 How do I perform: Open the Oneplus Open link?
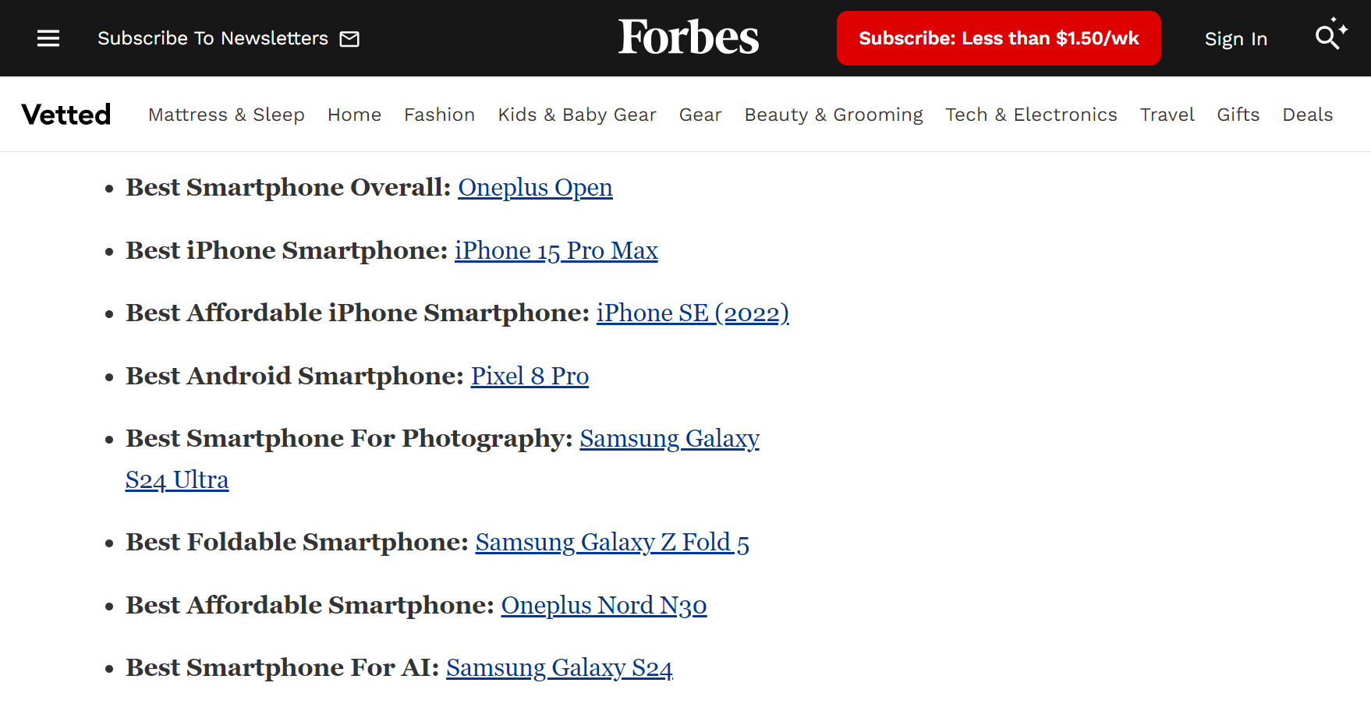point(535,188)
